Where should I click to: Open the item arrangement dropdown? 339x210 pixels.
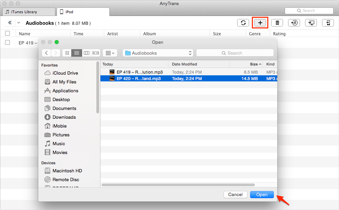(110, 53)
